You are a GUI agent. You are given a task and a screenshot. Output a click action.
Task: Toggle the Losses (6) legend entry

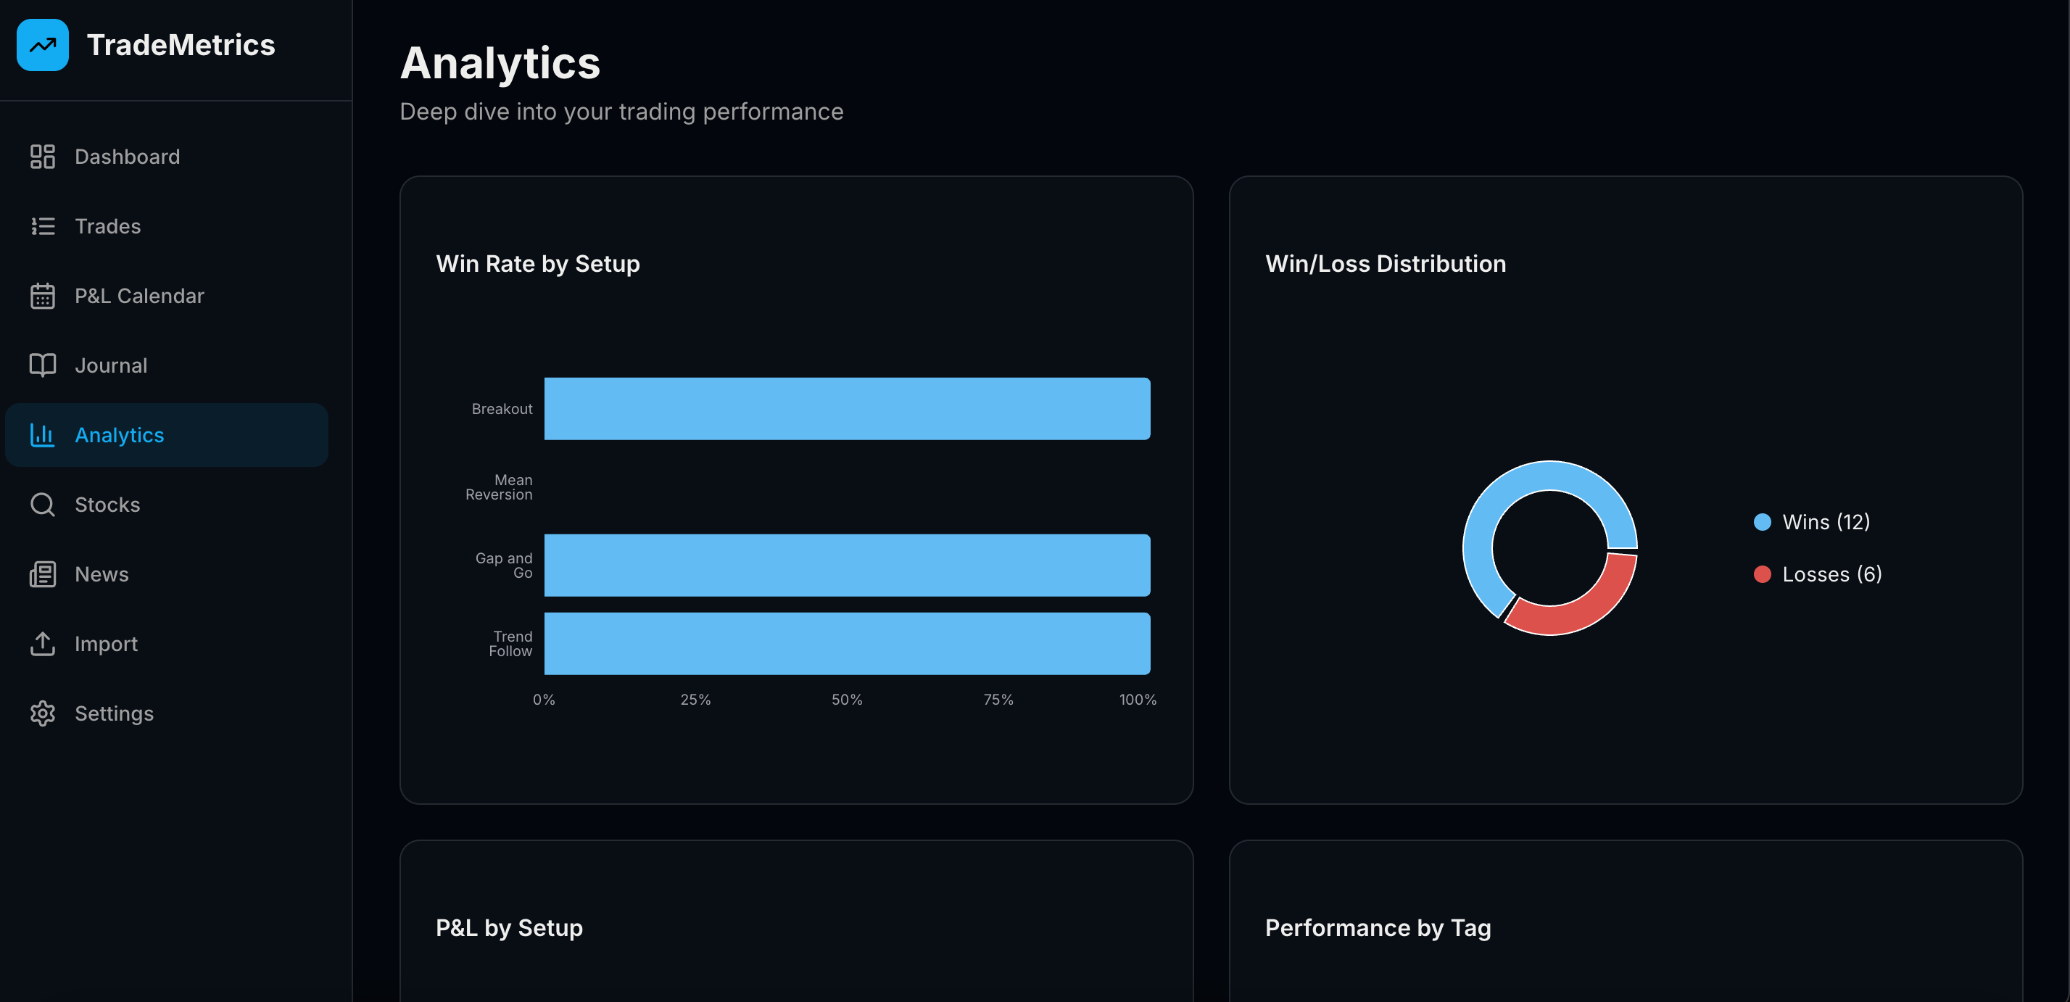(x=1818, y=574)
